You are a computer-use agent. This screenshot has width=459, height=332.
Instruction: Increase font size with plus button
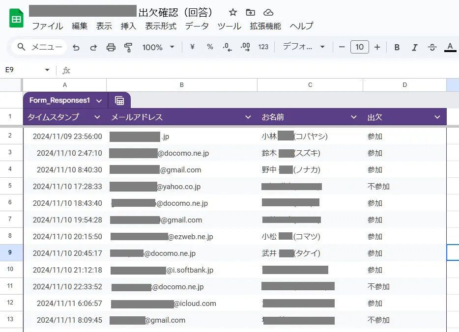pos(377,47)
